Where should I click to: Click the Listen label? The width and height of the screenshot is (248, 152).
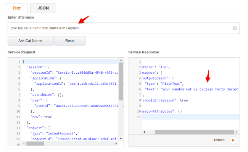[x=219, y=140]
